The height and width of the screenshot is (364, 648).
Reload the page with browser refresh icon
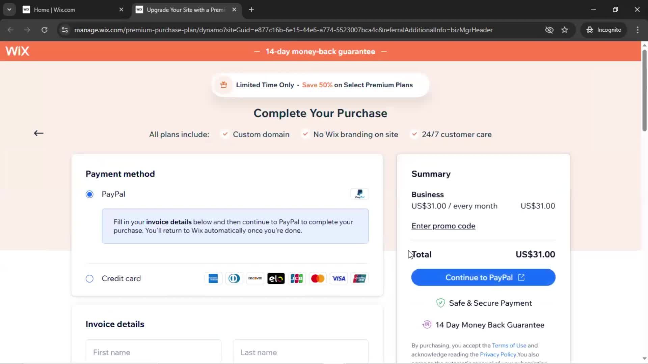tap(44, 30)
